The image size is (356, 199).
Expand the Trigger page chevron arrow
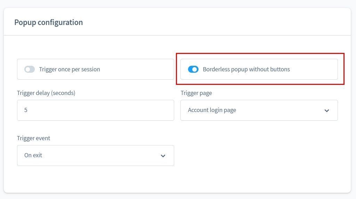tap(327, 111)
